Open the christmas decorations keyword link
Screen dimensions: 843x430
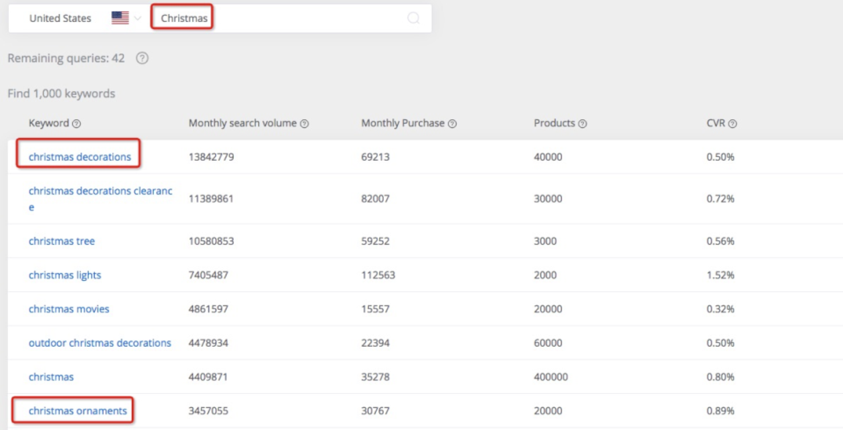pyautogui.click(x=80, y=157)
